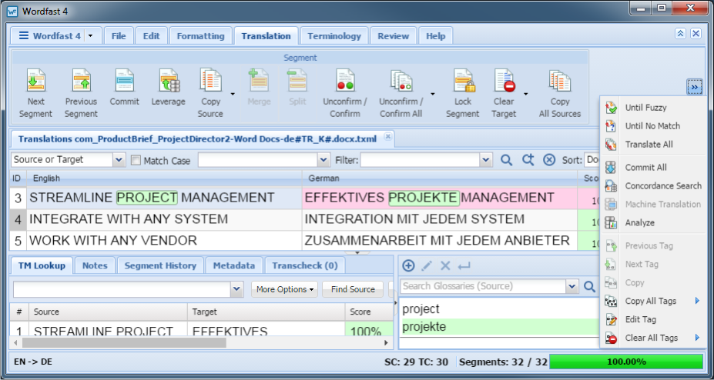714x380 pixels.
Task: Close the open txml document tab
Action: [x=387, y=136]
